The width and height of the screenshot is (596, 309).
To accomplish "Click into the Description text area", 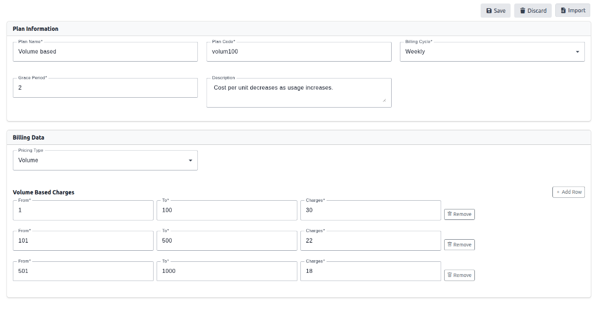I will [299, 93].
